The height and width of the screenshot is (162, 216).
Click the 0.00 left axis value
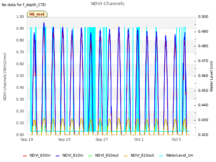[x=20, y=135]
